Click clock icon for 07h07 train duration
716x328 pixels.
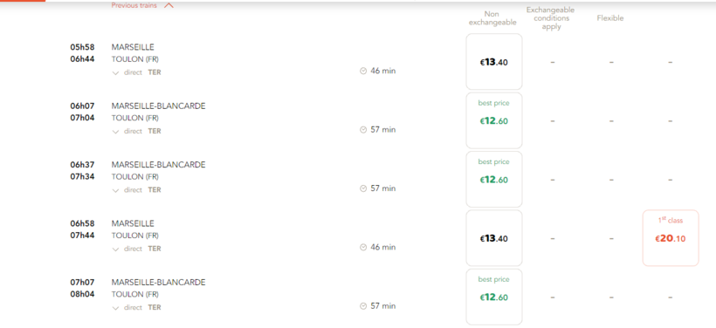(363, 306)
